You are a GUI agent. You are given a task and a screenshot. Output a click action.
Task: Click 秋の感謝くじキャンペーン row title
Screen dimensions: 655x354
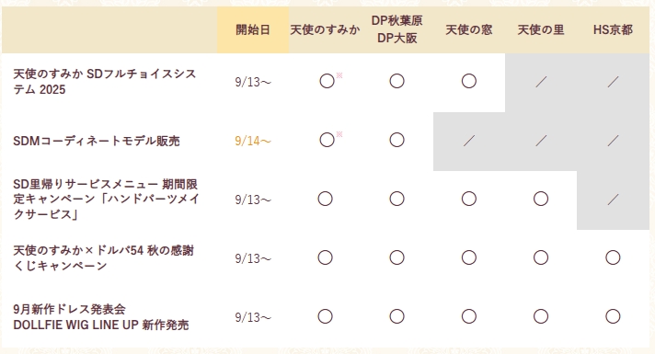(104, 258)
